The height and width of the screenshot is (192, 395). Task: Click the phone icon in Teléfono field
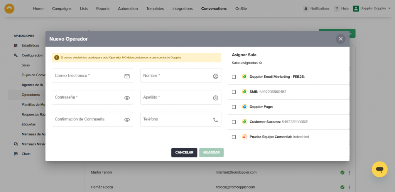215,120
